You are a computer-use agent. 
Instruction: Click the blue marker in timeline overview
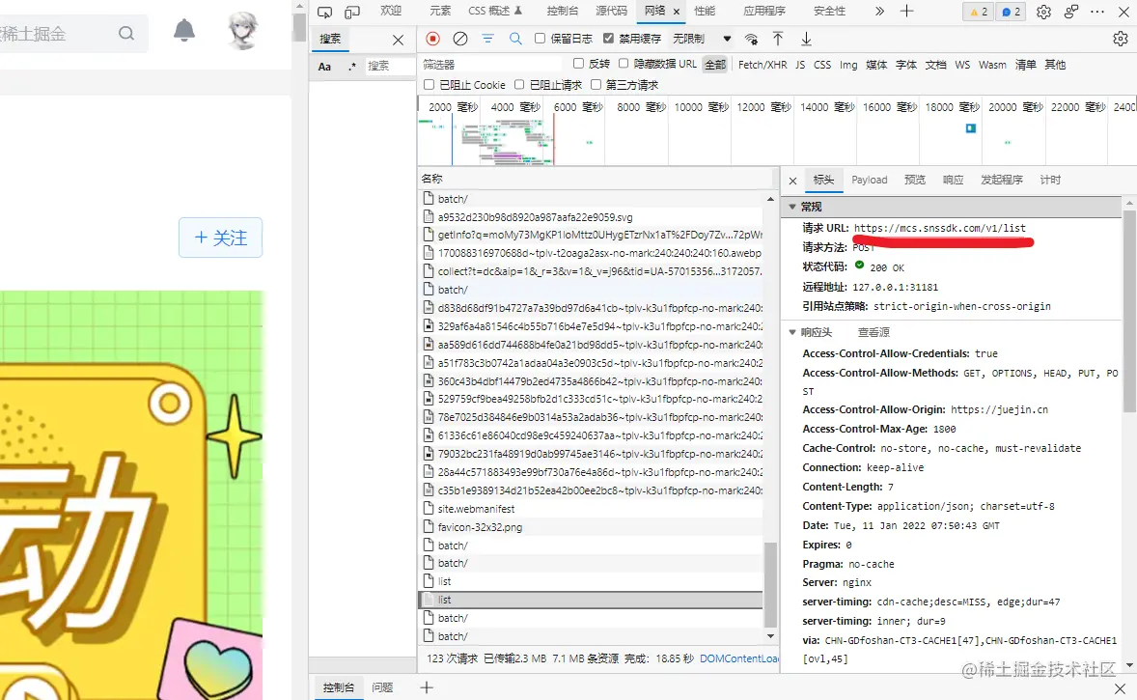(x=970, y=128)
